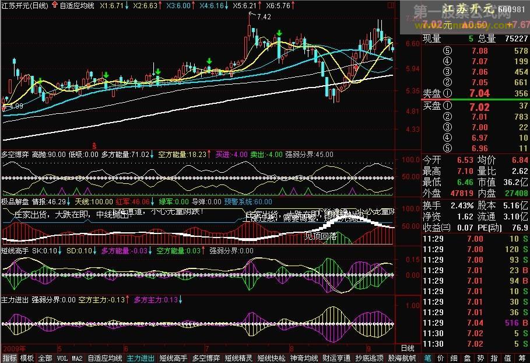Switch to the 短线高手 tab

(x=173, y=358)
